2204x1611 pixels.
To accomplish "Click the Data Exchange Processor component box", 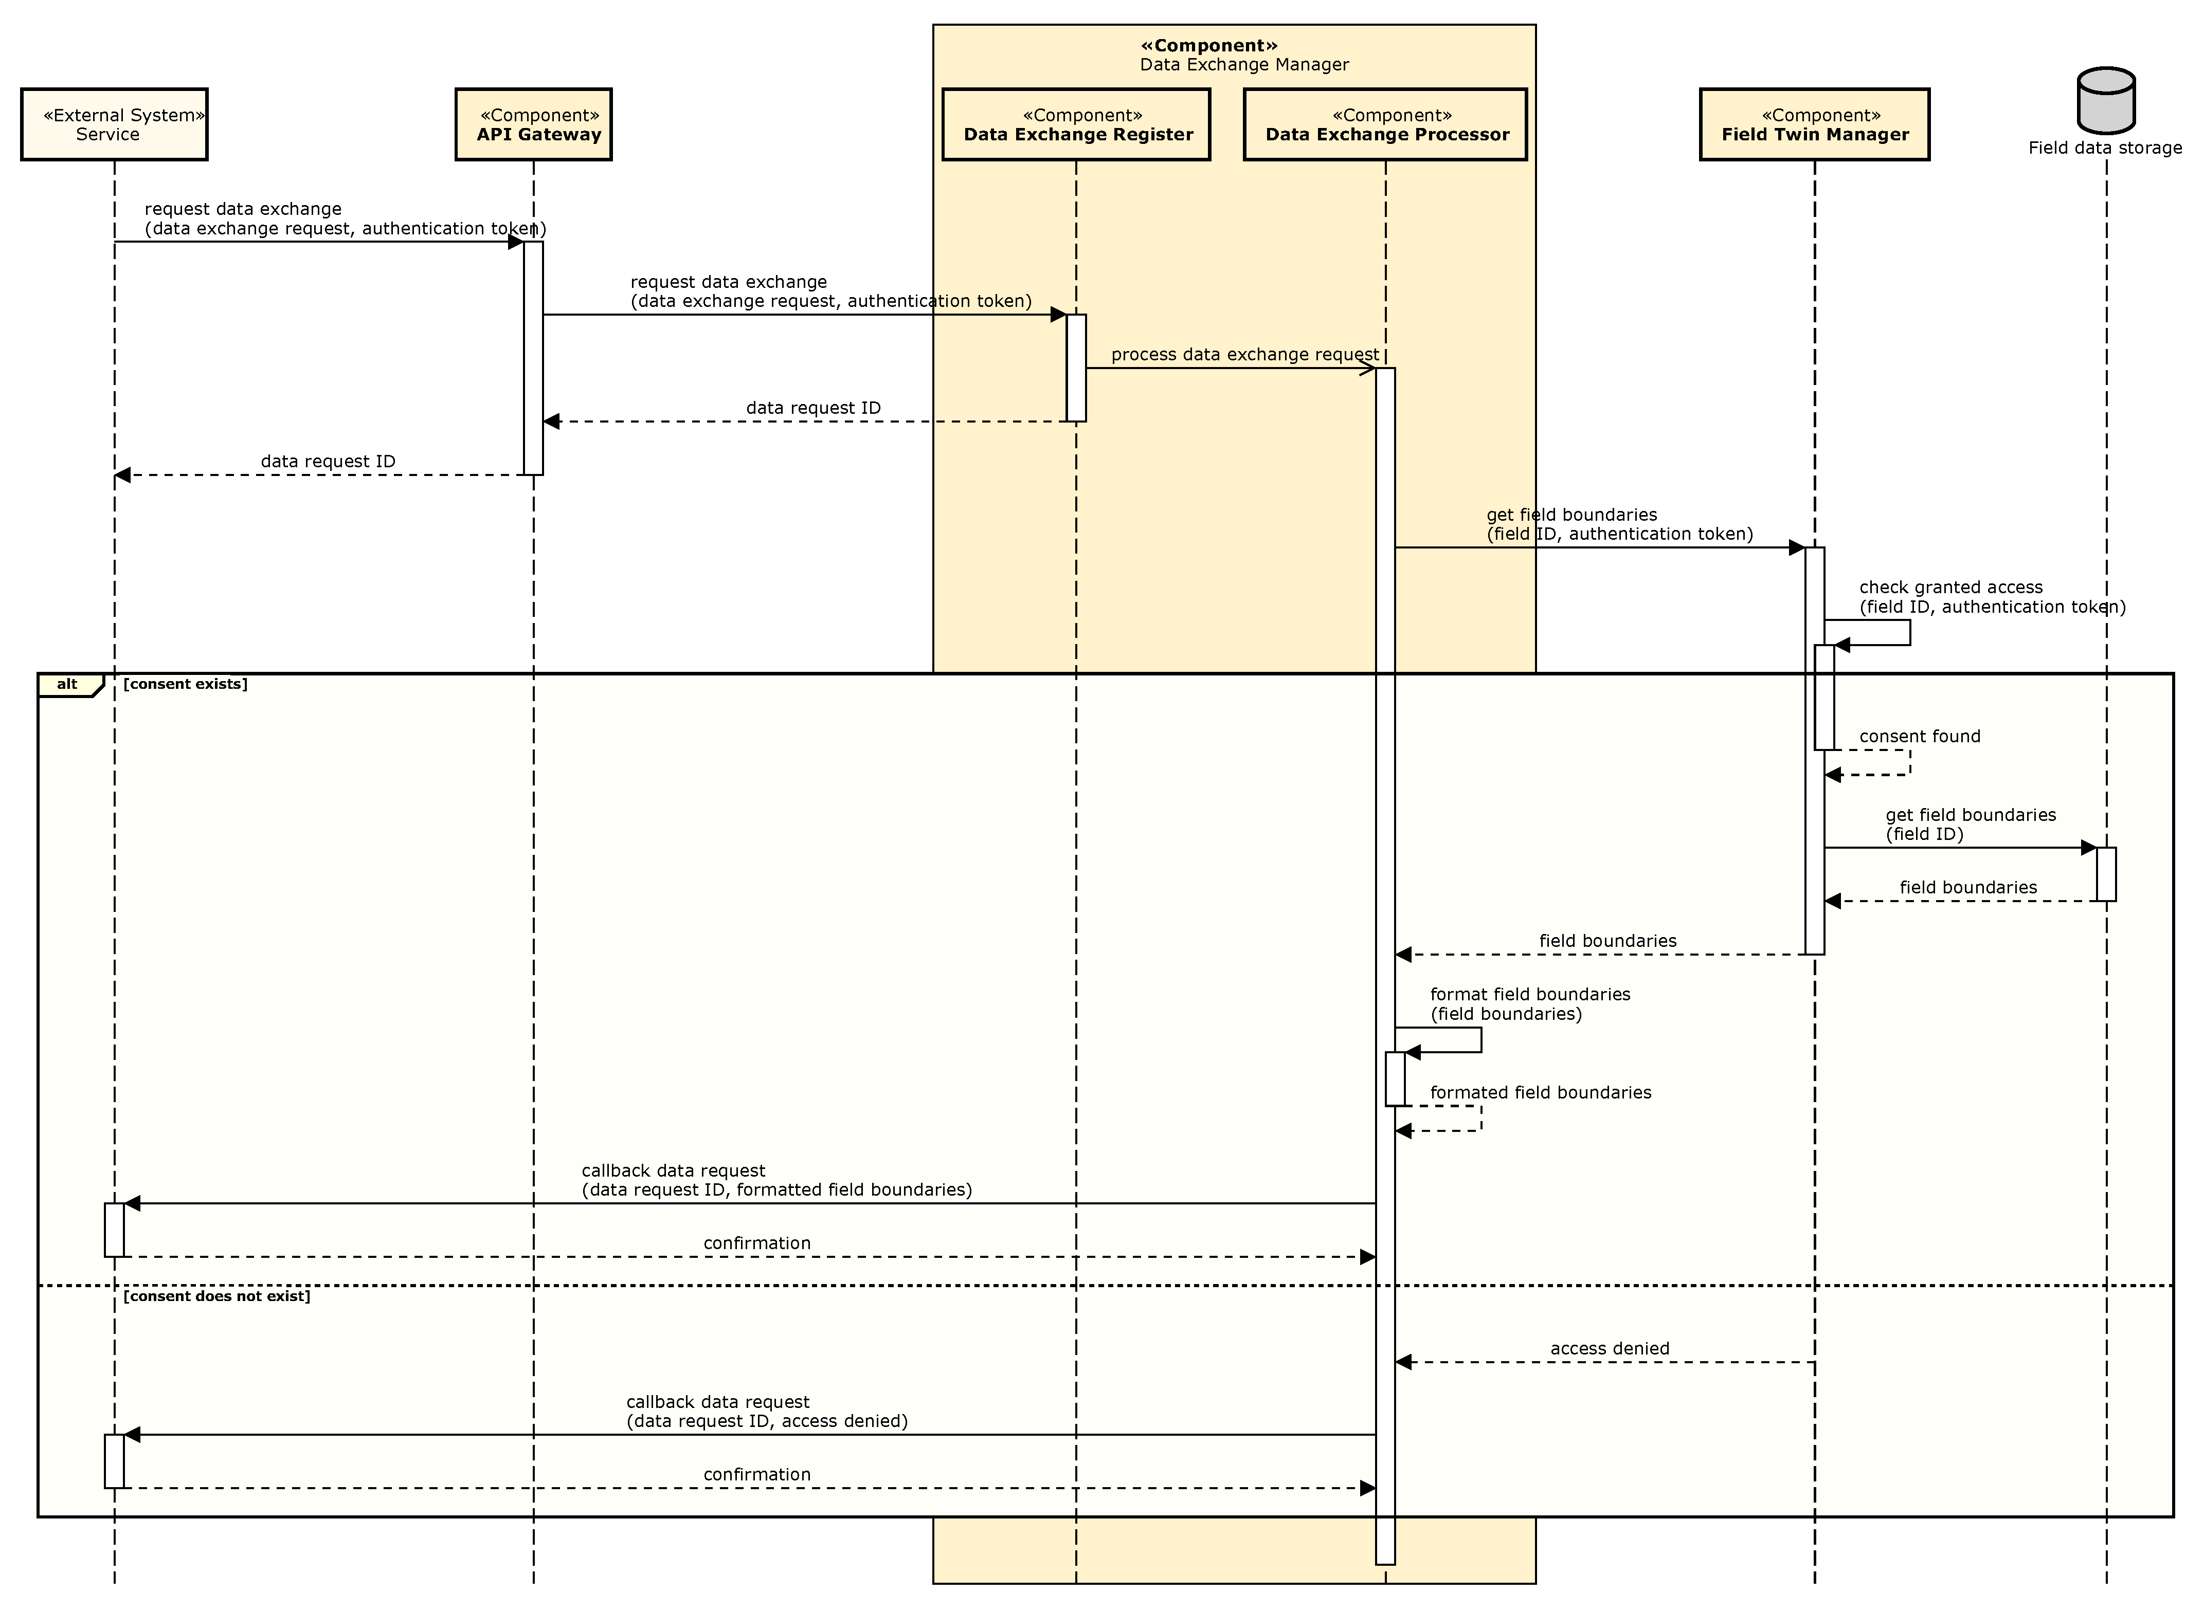I will 1384,125.
